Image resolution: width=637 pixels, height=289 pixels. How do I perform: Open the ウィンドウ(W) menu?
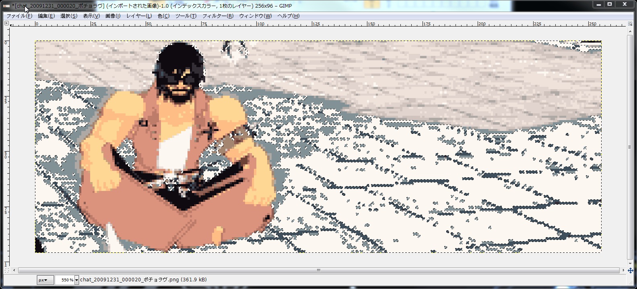coord(255,16)
